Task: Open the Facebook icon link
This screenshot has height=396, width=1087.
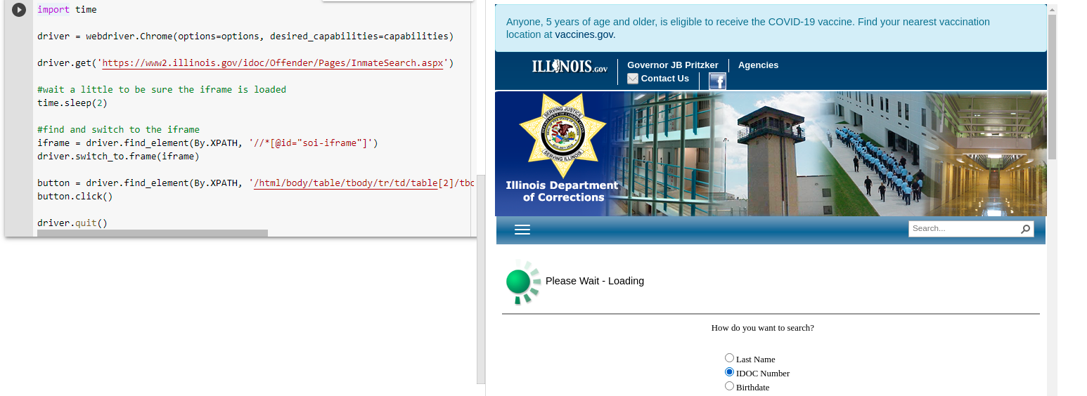Action: pyautogui.click(x=717, y=81)
